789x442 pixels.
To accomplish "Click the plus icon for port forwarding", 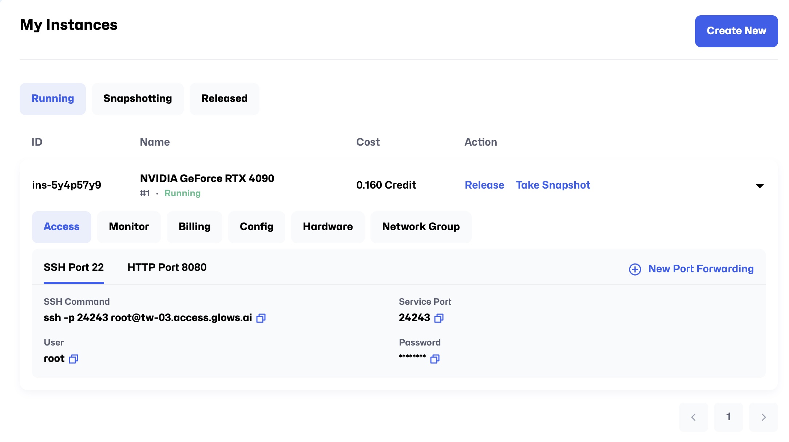I will coord(635,269).
